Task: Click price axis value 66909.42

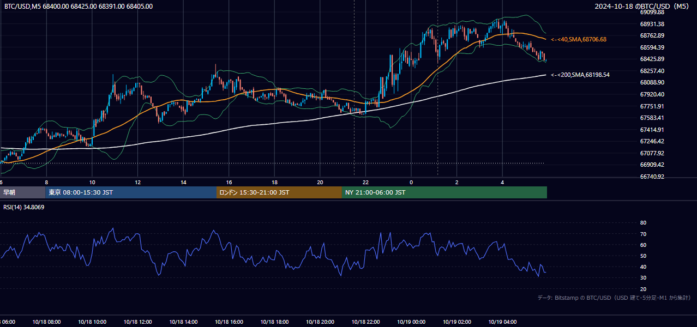Action: click(x=652, y=165)
